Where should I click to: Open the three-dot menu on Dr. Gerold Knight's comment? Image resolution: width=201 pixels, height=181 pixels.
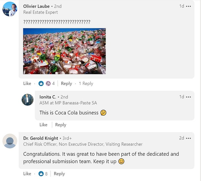click(188, 138)
